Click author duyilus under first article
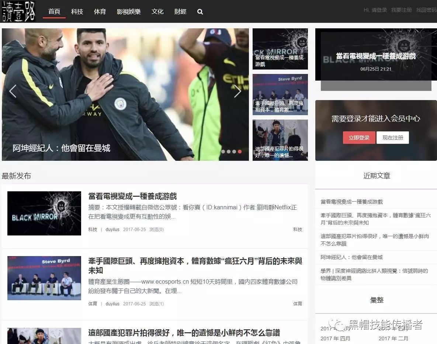 (x=112, y=230)
